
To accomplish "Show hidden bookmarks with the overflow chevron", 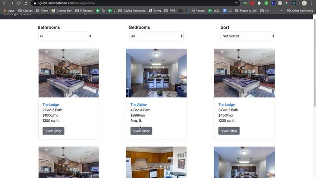I will click(281, 11).
